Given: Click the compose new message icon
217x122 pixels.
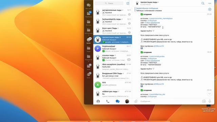Looking at the screenshot, I should [x=128, y=3].
